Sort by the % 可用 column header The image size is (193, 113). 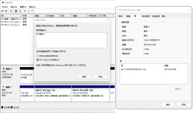[106, 16]
